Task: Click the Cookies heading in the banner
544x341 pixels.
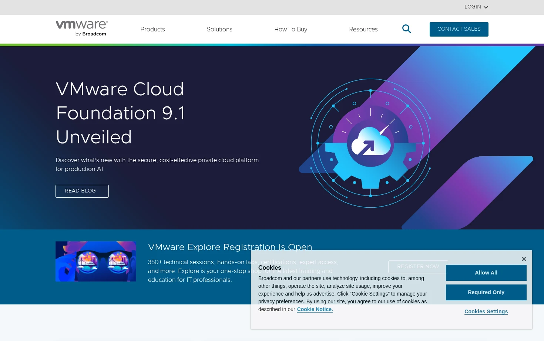Action: (270, 268)
